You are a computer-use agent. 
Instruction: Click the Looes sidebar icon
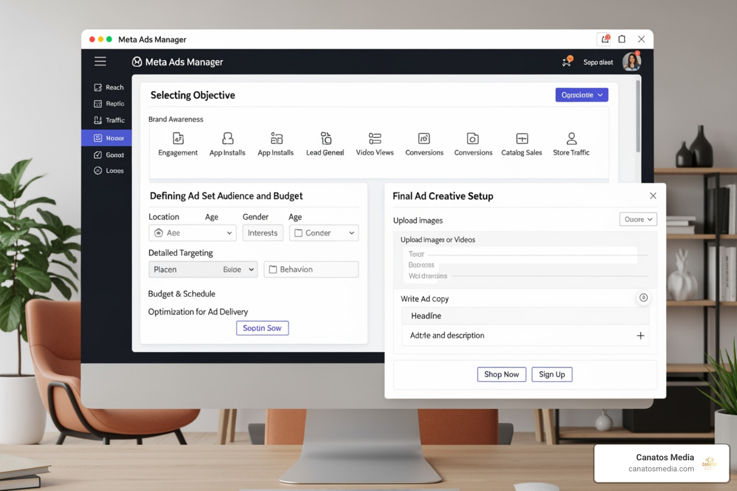[x=98, y=171]
